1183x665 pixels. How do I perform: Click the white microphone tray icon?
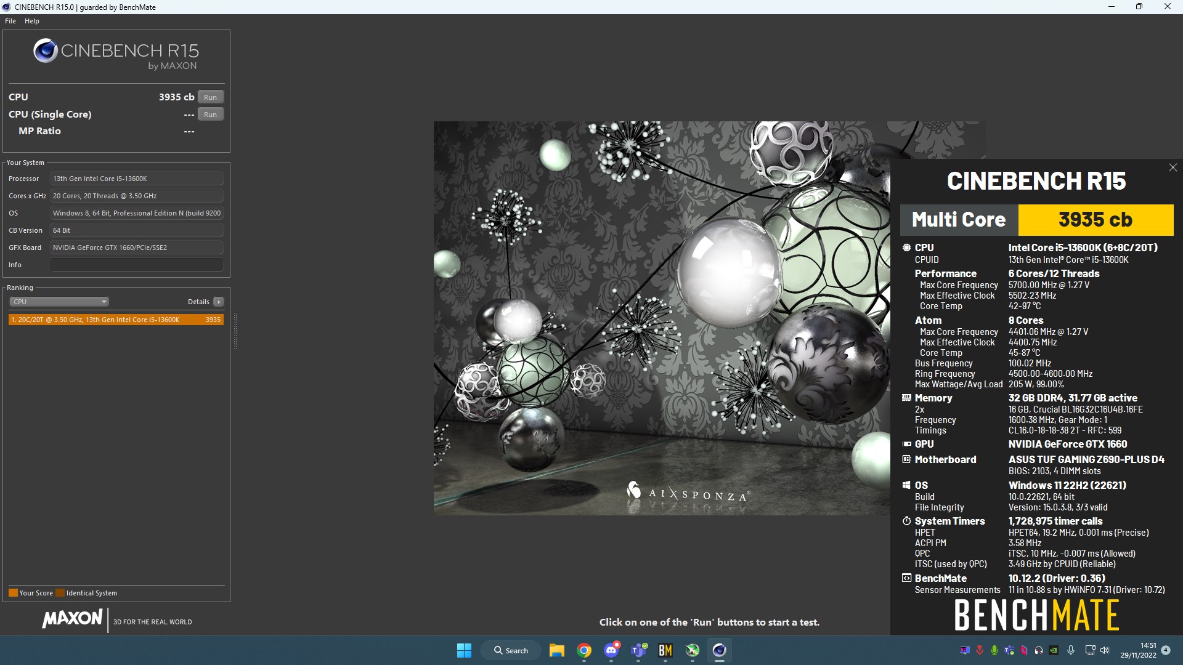(1071, 650)
